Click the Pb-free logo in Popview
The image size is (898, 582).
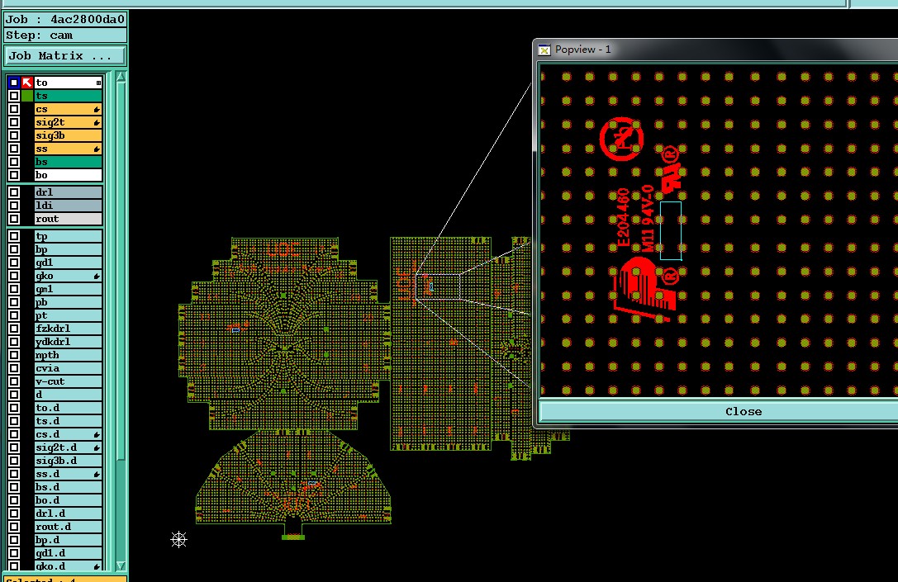[621, 139]
